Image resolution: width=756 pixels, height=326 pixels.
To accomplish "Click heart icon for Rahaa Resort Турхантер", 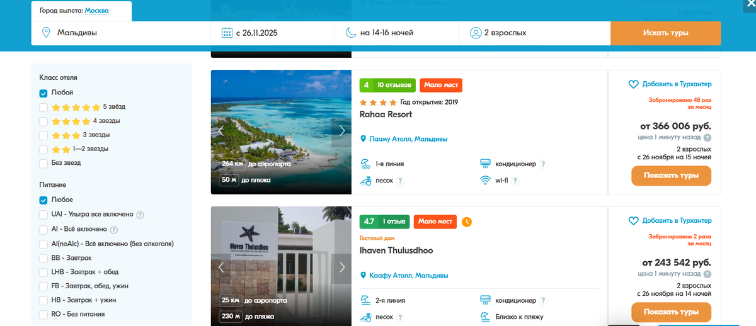I will (x=634, y=84).
